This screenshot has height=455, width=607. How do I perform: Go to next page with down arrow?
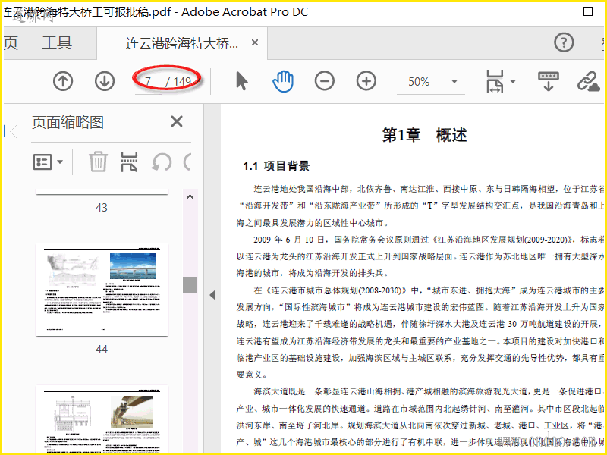point(105,81)
